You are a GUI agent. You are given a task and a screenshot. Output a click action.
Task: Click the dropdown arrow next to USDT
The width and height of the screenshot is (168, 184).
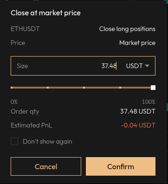pyautogui.click(x=147, y=66)
